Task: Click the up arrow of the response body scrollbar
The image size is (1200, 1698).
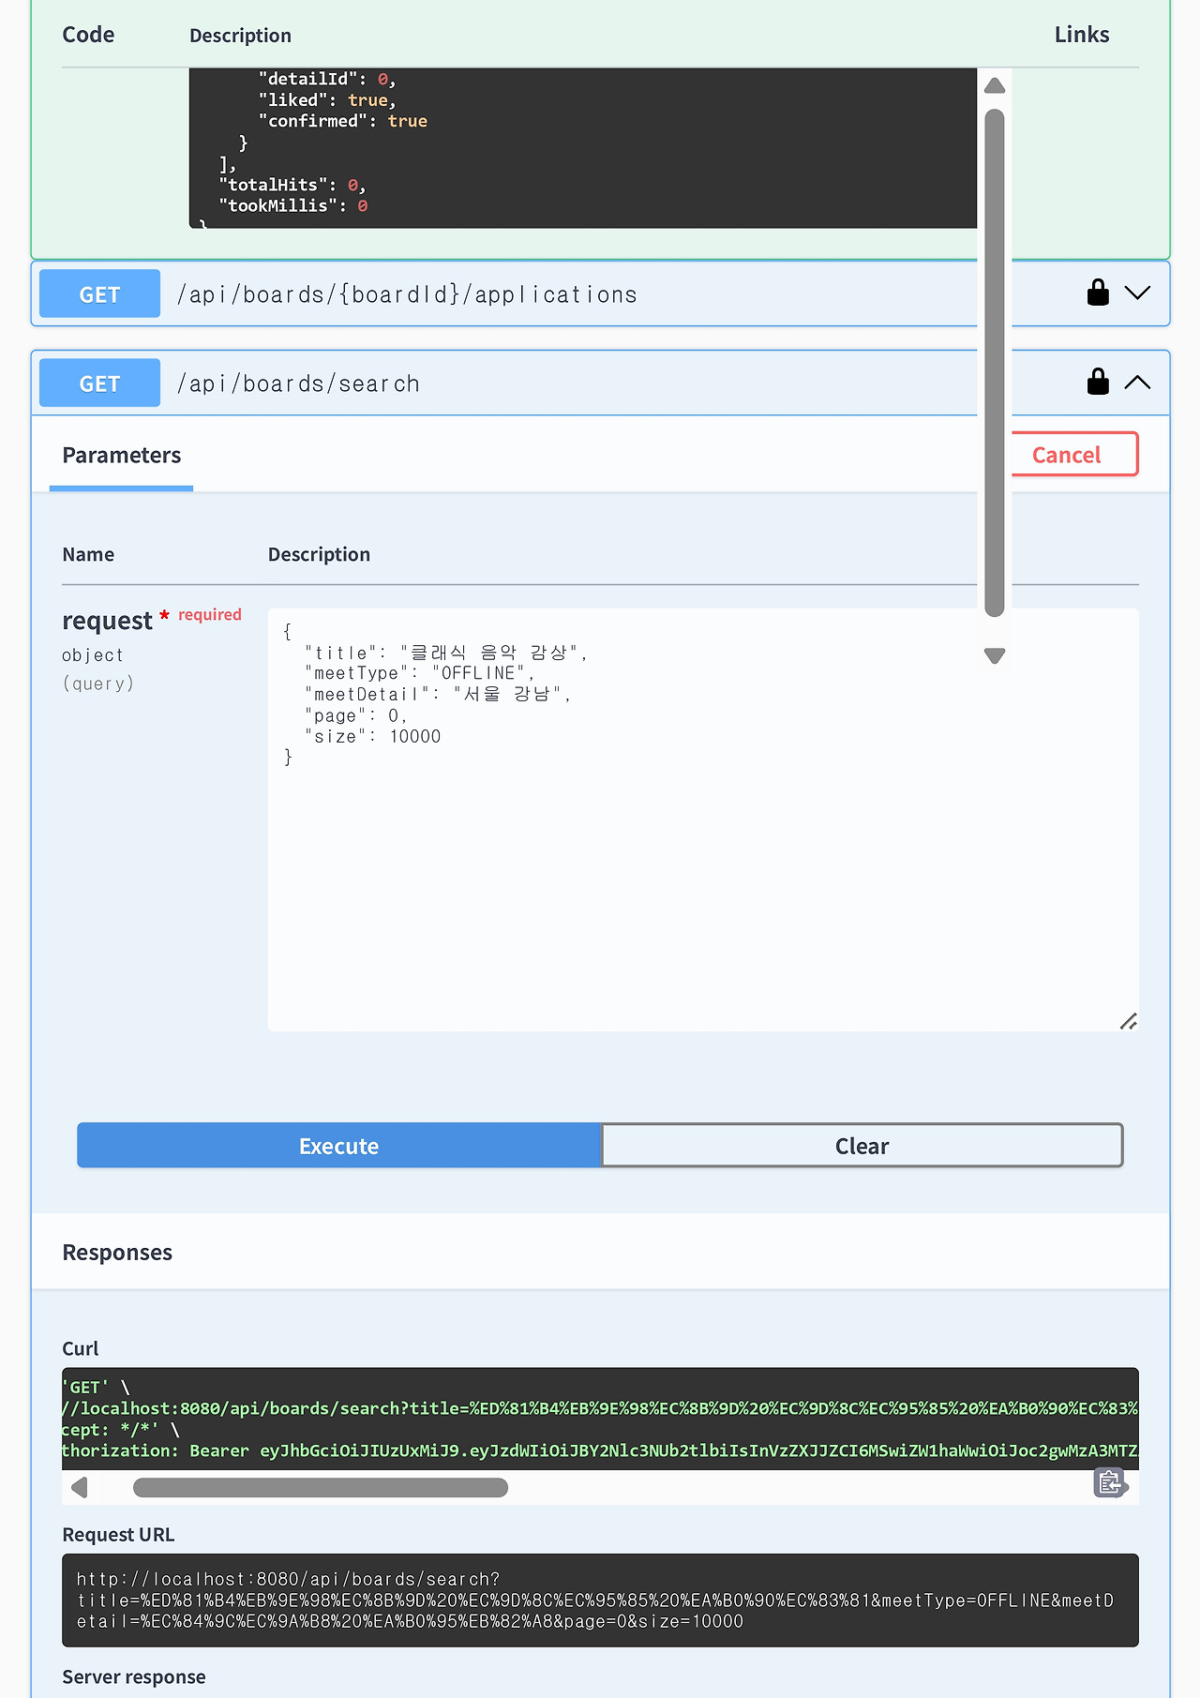Action: tap(995, 86)
